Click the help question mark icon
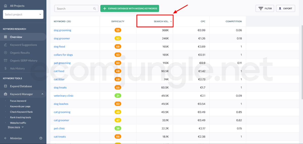Screen dimensions: 303x144 (x=41, y=138)
